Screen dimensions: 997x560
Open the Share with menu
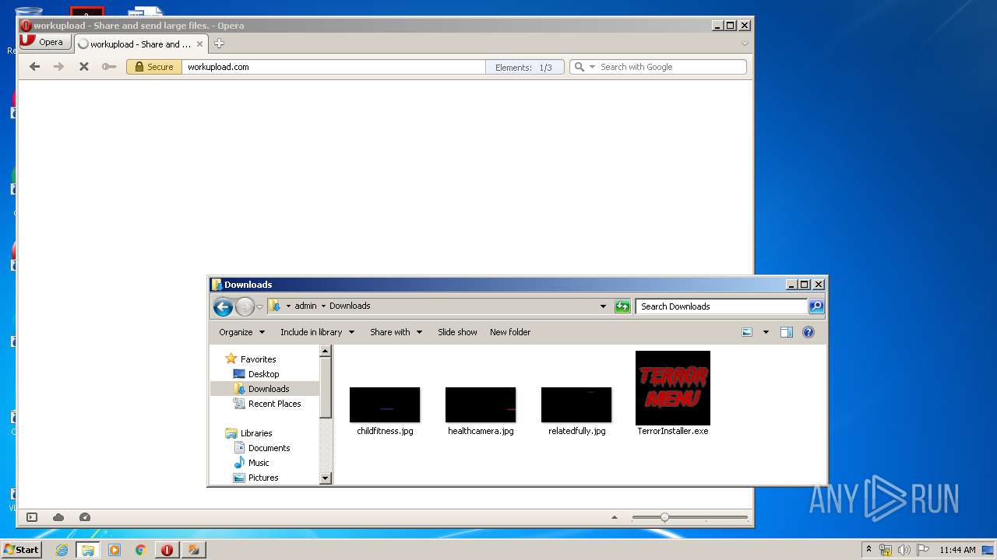pyautogui.click(x=396, y=332)
